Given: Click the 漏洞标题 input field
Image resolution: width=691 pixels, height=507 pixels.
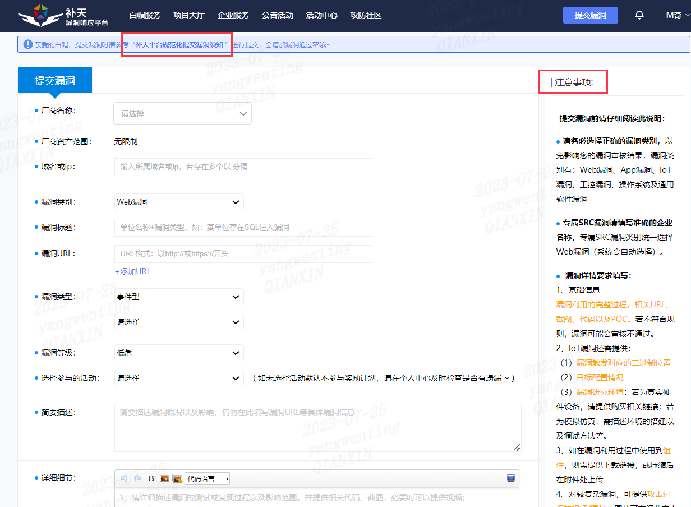Looking at the screenshot, I should pyautogui.click(x=243, y=228).
